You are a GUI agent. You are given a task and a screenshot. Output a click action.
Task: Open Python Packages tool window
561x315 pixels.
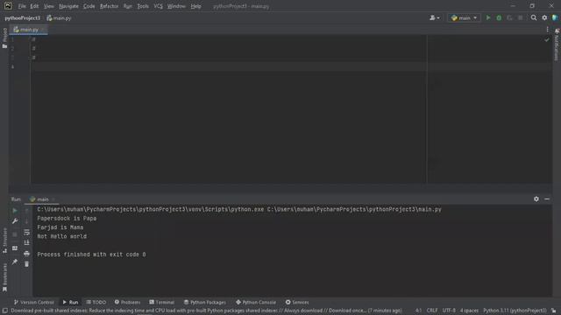[204, 302]
